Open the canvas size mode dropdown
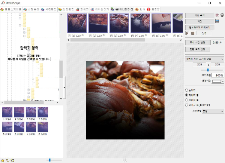 pyautogui.click(x=205, y=59)
